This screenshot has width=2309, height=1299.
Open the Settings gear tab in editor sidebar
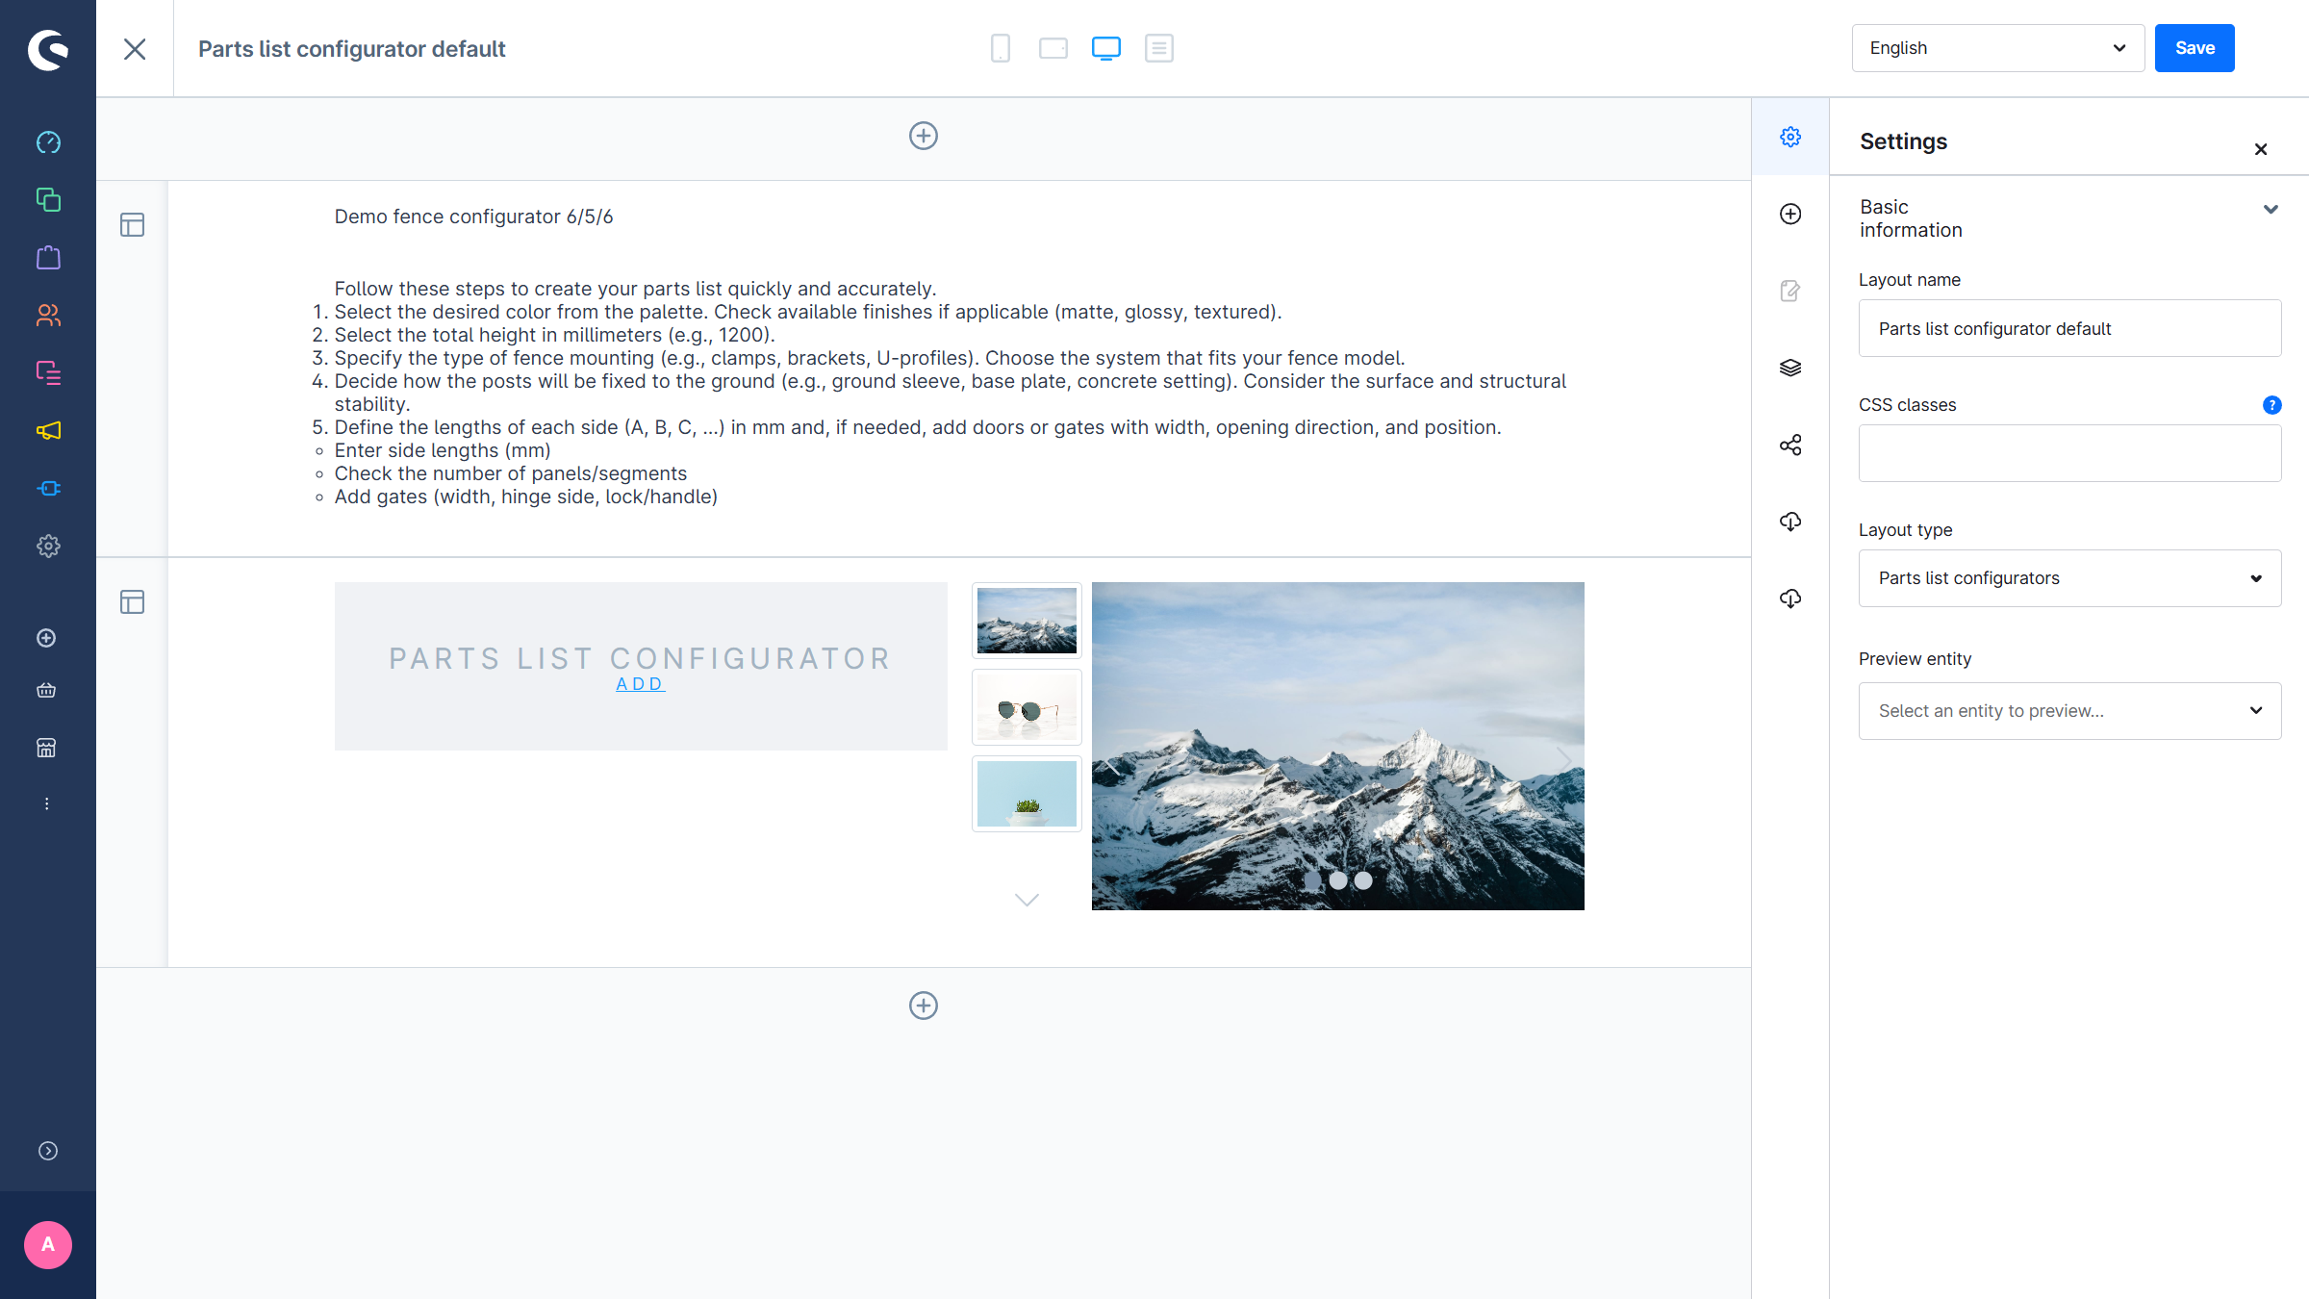pyautogui.click(x=1790, y=137)
